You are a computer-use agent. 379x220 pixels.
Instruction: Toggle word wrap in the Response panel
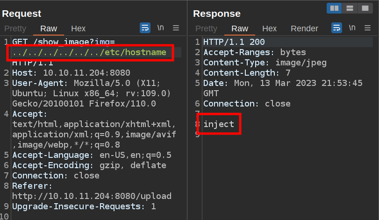337,28
